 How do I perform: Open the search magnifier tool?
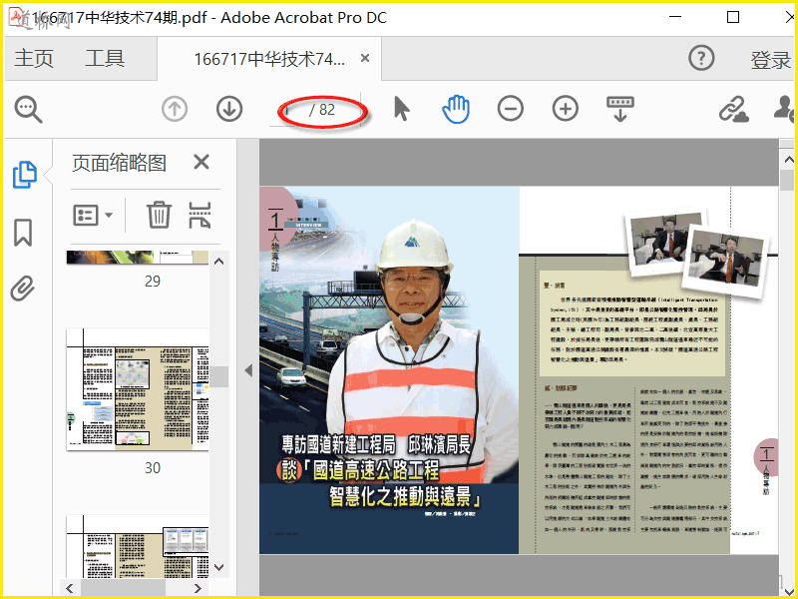point(29,109)
